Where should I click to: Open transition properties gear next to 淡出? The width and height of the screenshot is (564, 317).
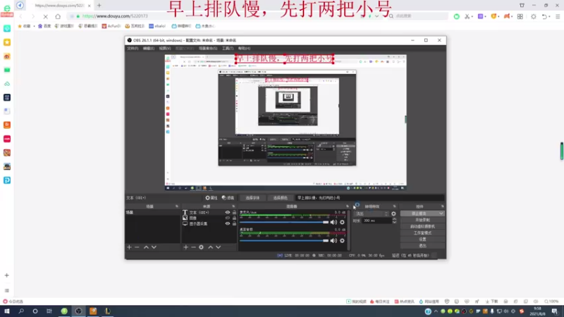(393, 213)
